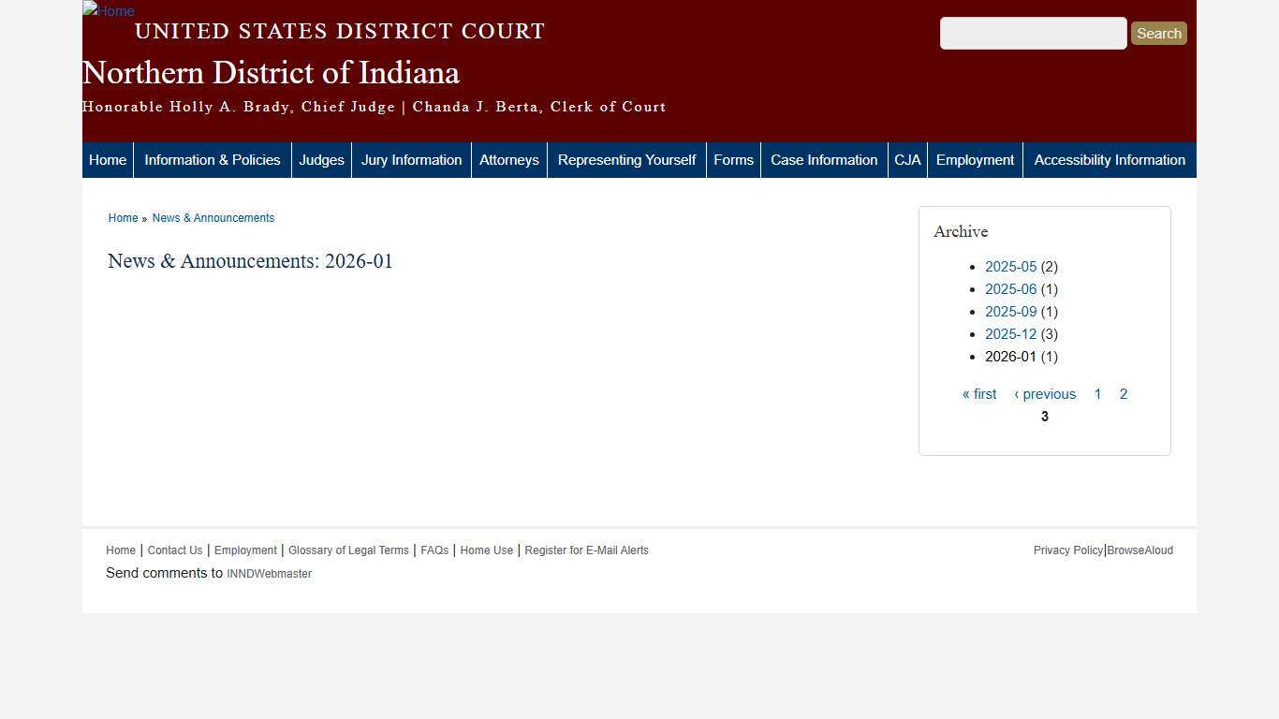1279x719 pixels.
Task: Open the Jury Information section
Action: coord(411,159)
